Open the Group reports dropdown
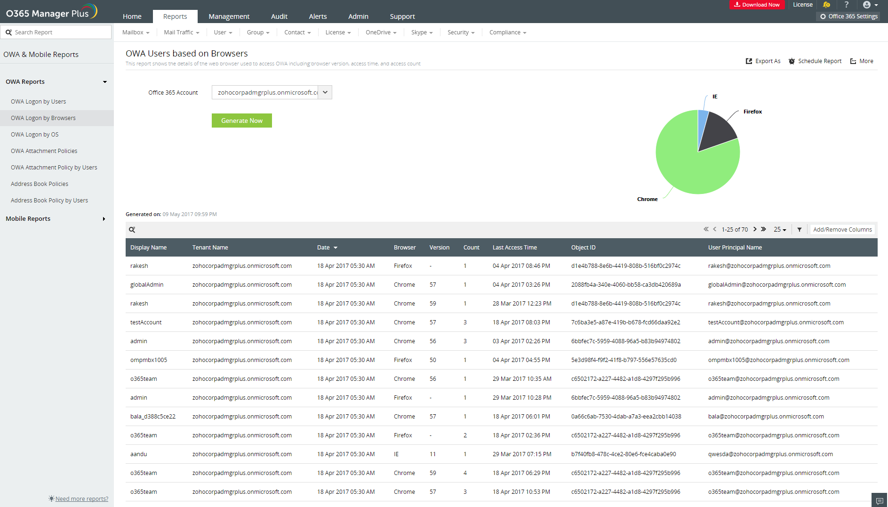Screen dimensions: 888x507 click(x=258, y=32)
